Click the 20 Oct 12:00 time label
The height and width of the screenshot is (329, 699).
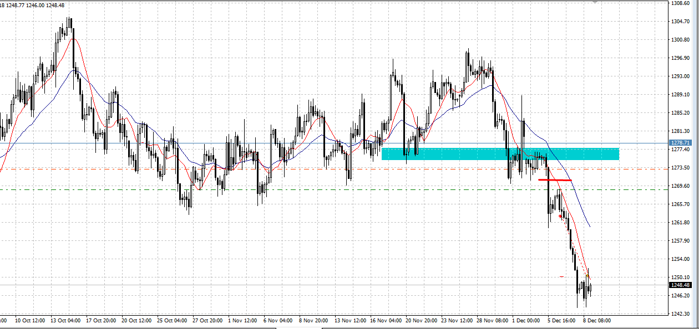tap(136, 320)
